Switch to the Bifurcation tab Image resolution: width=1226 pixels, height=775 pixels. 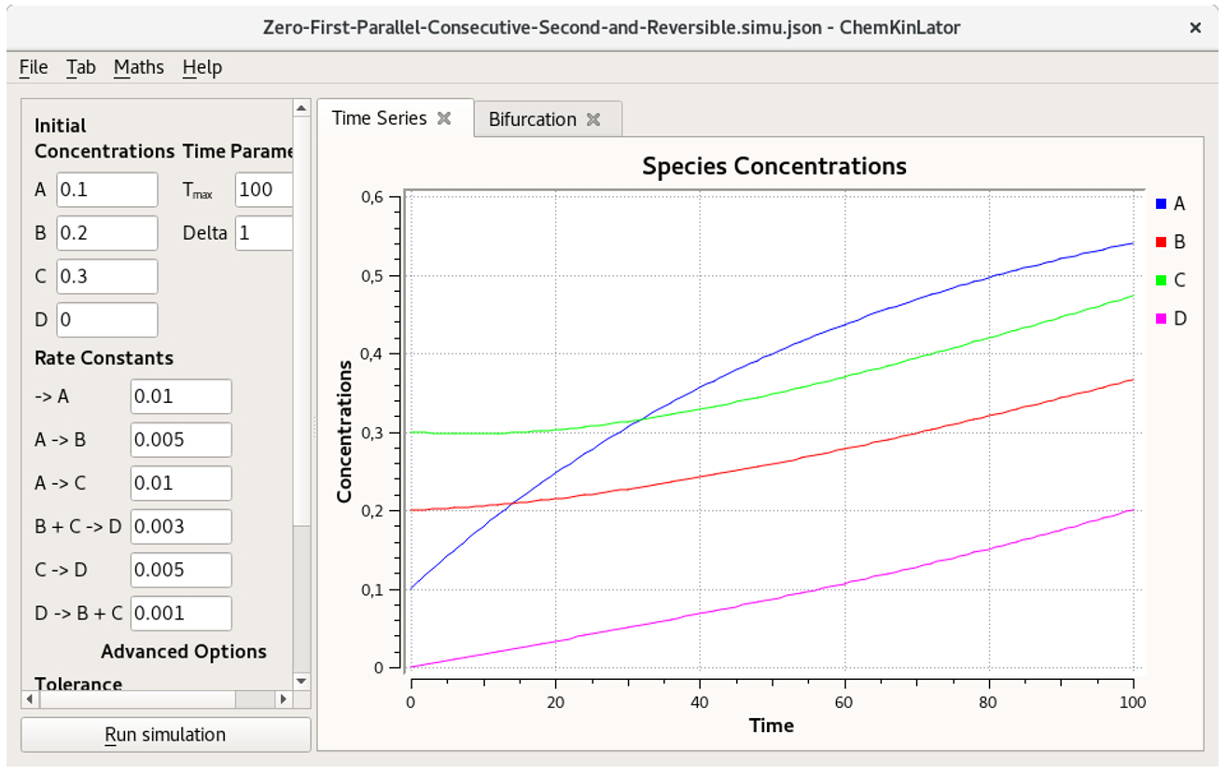point(532,119)
